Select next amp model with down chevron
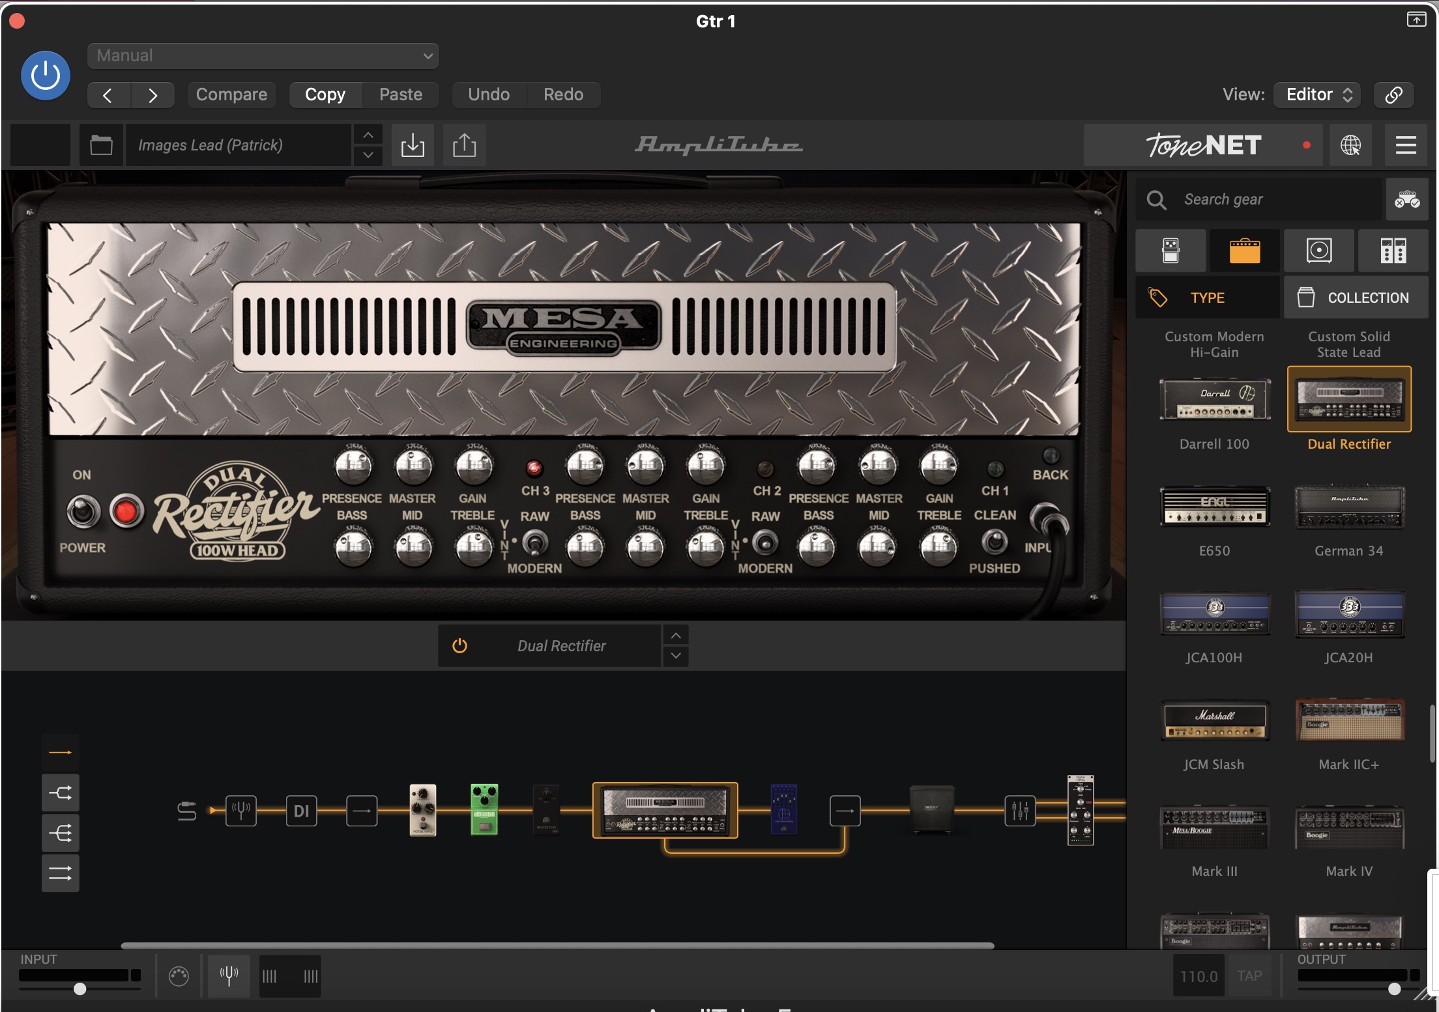 click(676, 656)
